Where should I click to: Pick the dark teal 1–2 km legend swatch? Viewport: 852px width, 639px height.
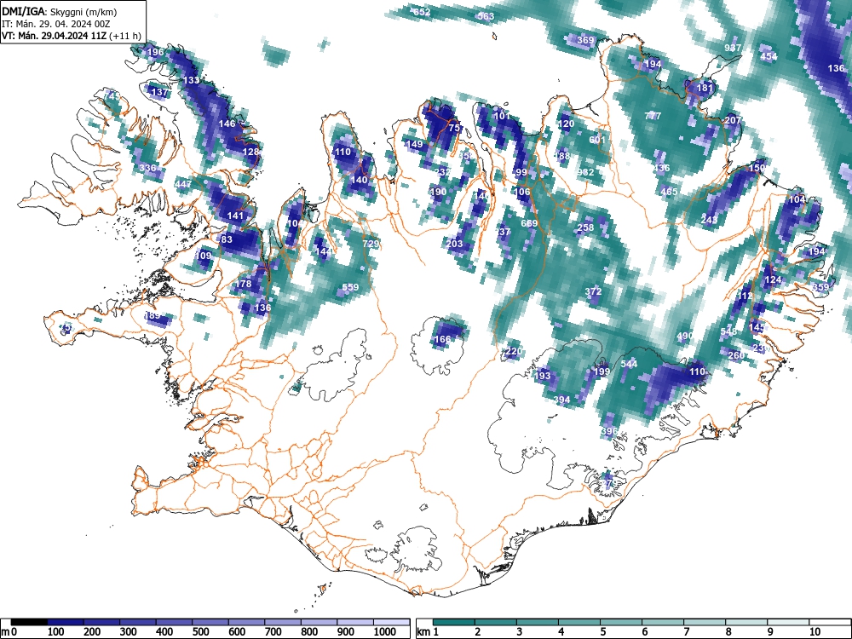454,622
